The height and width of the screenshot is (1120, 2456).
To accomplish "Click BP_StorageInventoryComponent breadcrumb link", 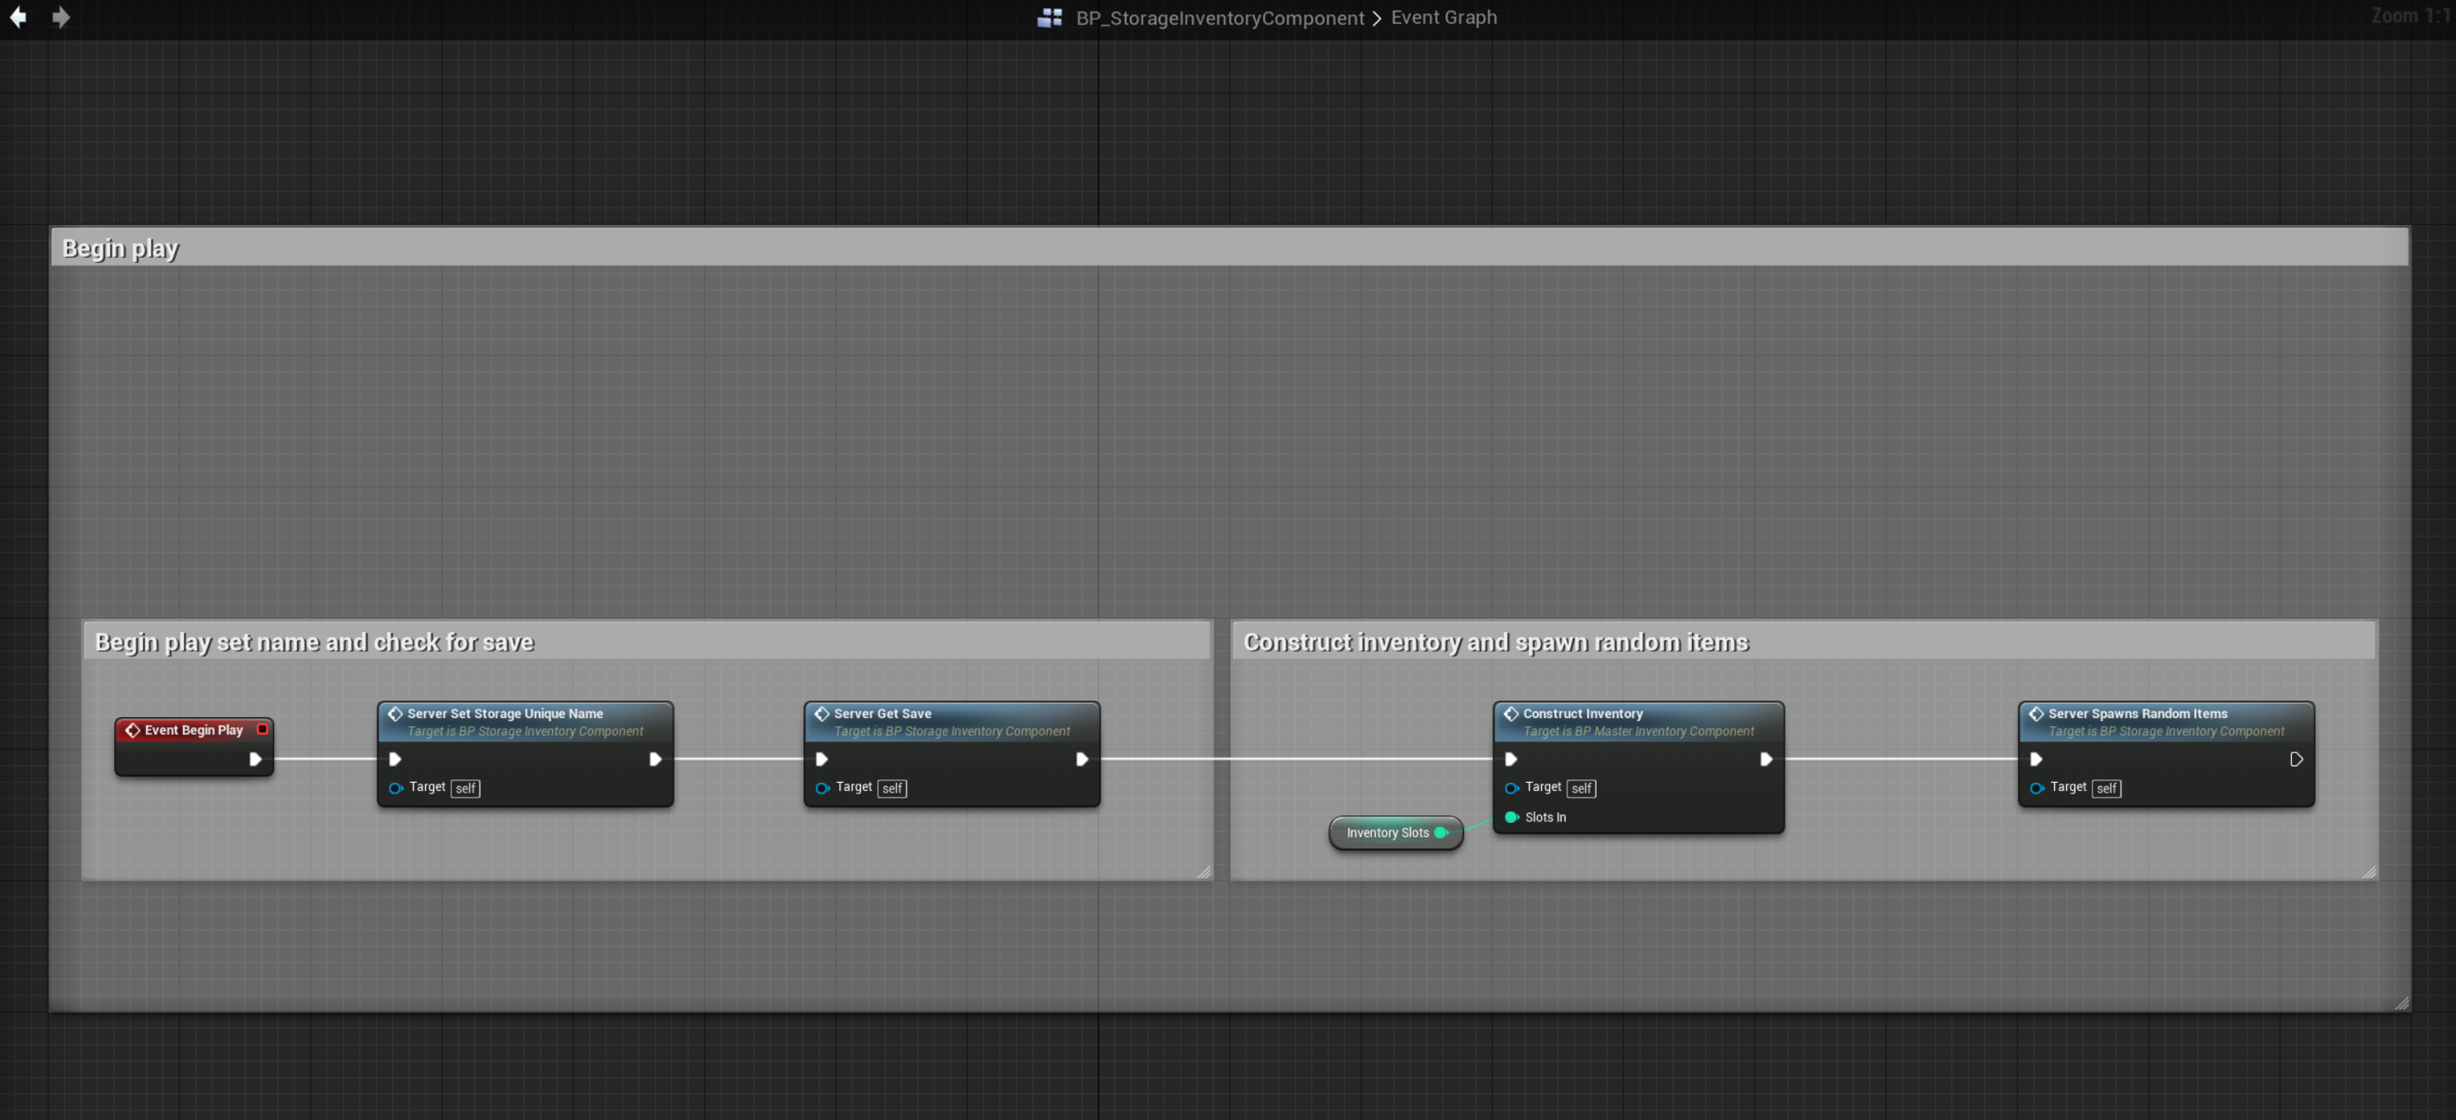I will (x=1219, y=18).
